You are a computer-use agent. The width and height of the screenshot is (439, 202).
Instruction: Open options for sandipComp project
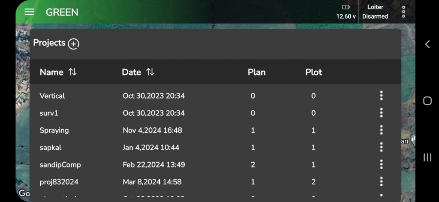381,164
